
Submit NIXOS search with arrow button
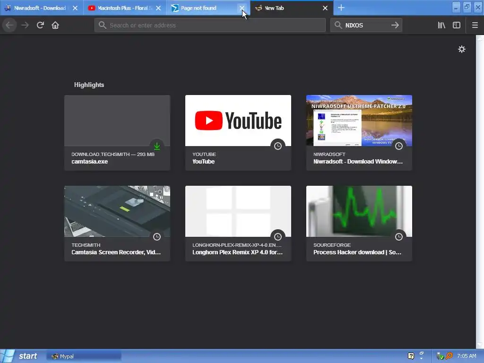pyautogui.click(x=395, y=26)
